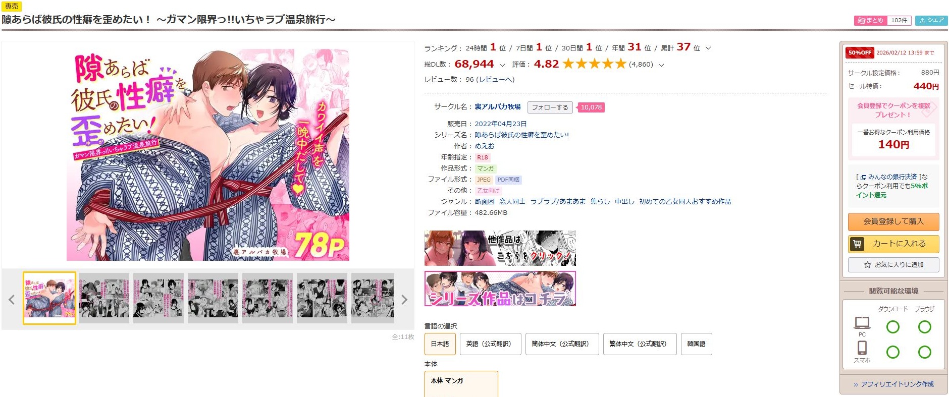The image size is (949, 397).
Task: Open the 裏アルパカ牧場 circle link
Action: pos(498,107)
